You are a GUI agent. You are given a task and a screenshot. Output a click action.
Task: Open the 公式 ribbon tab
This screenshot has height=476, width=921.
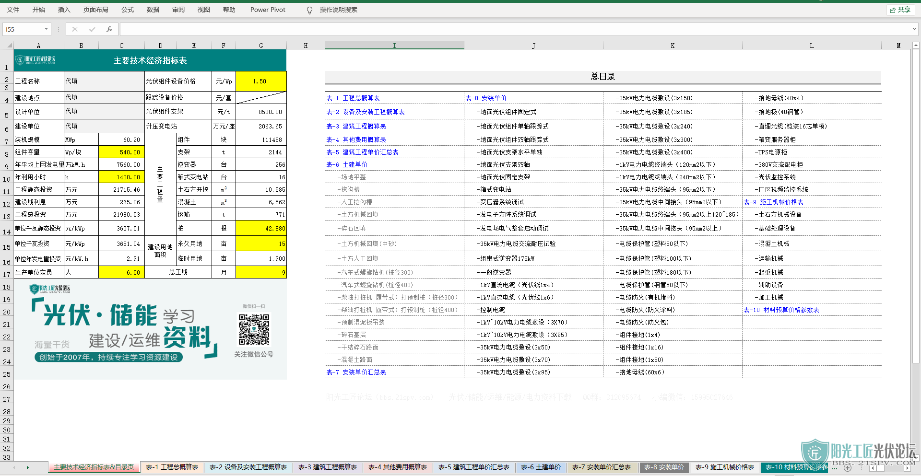[128, 10]
